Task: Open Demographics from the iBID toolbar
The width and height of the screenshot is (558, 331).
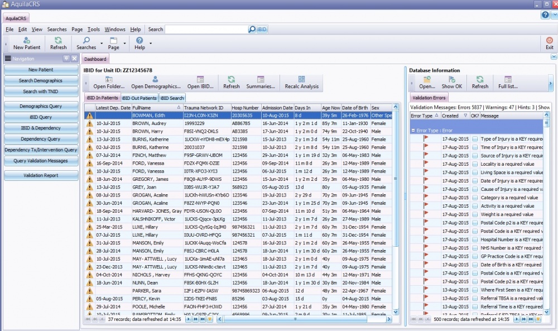Action: point(156,80)
